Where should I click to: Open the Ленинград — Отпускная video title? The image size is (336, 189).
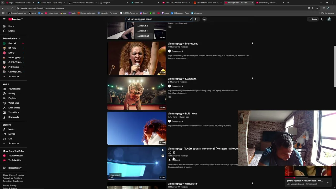coord(183,184)
